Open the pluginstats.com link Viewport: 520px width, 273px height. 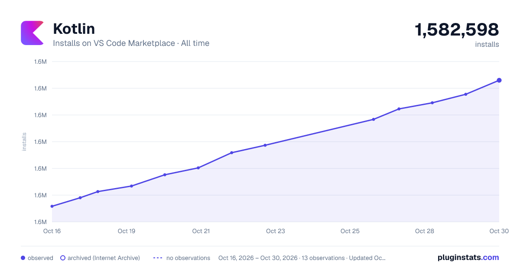468,257
